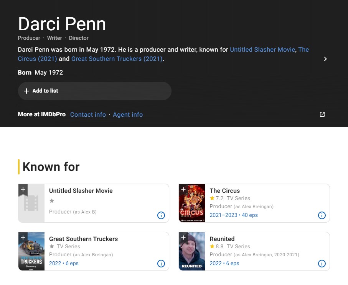
Task: Click the Add to list button
Action: (94, 91)
